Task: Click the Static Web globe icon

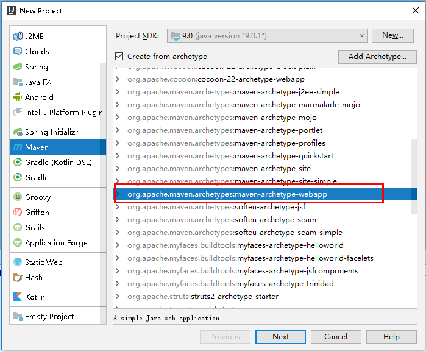Action: point(18,262)
